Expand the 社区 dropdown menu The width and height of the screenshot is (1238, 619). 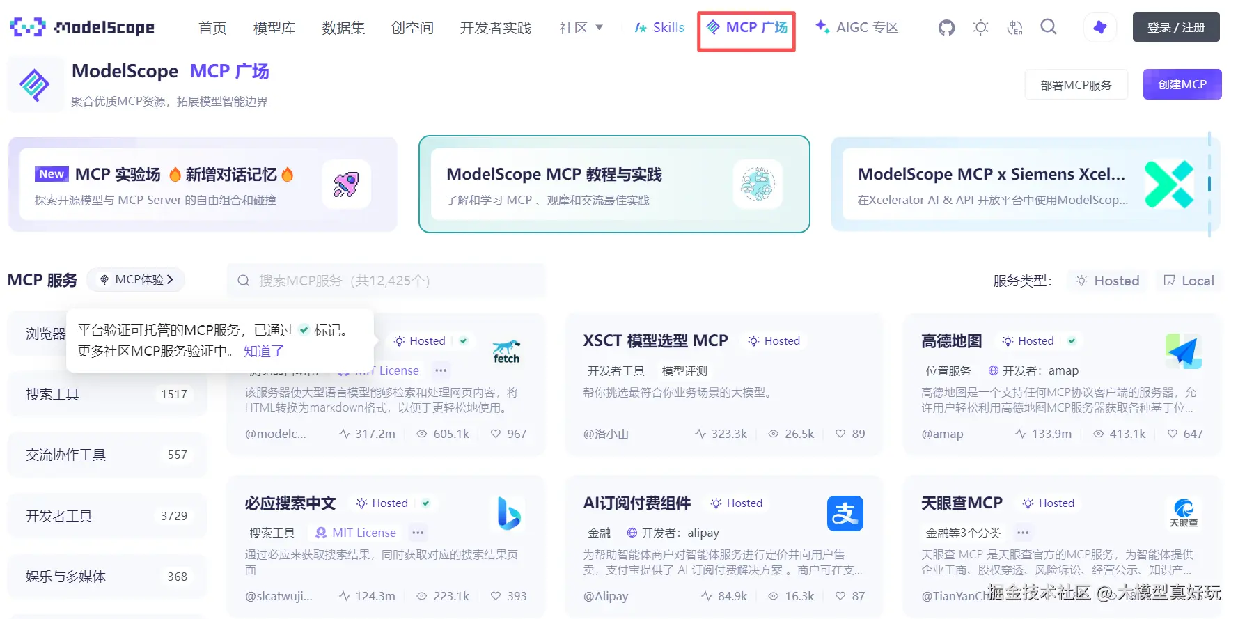581,28
